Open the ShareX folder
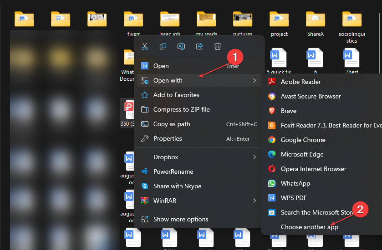 click(x=316, y=24)
